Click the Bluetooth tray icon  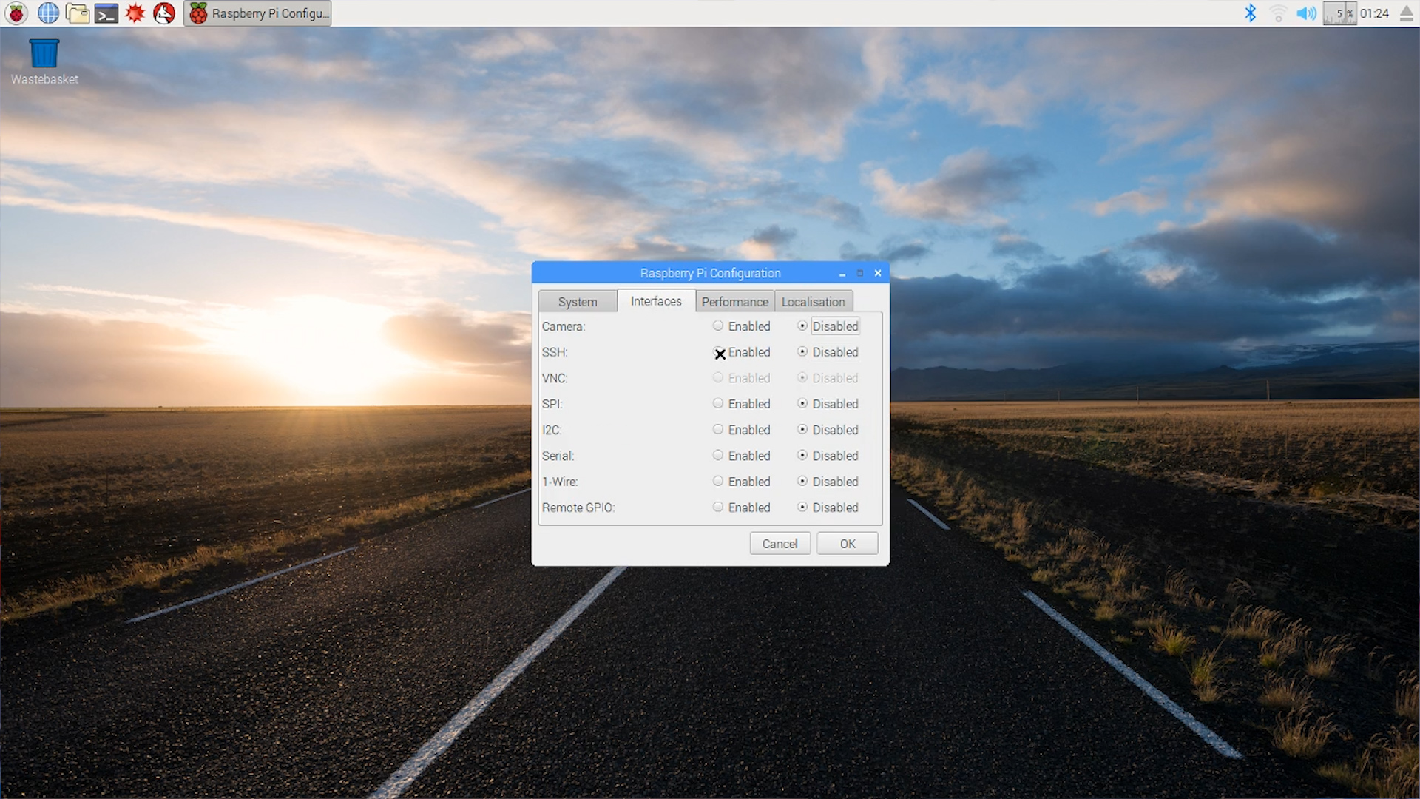(x=1250, y=13)
